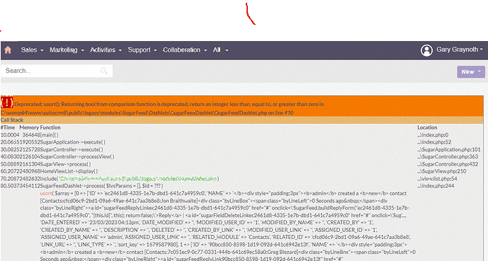This screenshot has height=261, width=488.
Task: Click 'SugarController->processView( )' stack row
Action: pos(77,156)
